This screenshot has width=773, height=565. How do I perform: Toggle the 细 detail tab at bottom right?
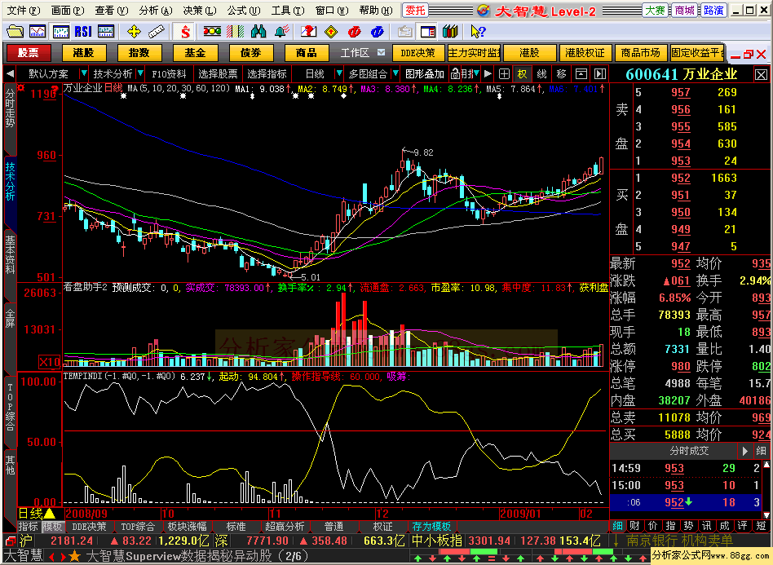coord(617,526)
